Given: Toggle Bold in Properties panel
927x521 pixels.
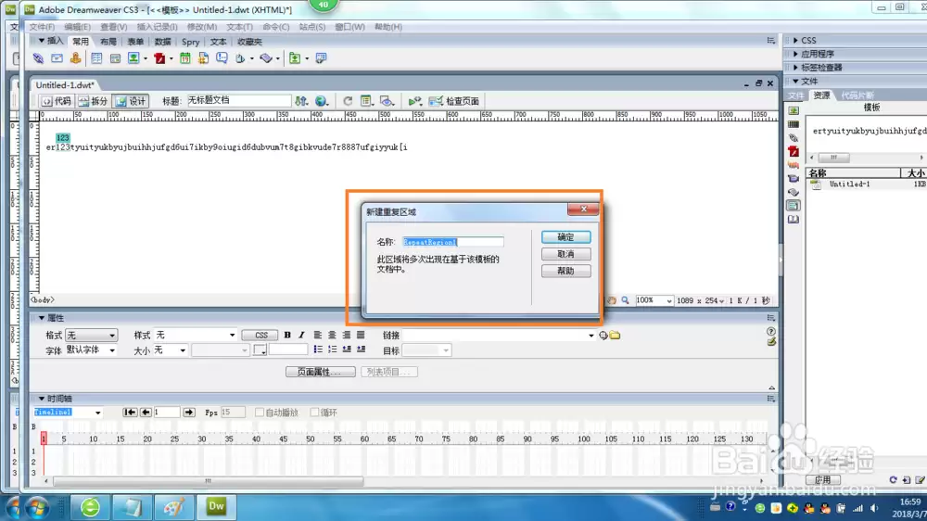Looking at the screenshot, I should click(x=287, y=335).
